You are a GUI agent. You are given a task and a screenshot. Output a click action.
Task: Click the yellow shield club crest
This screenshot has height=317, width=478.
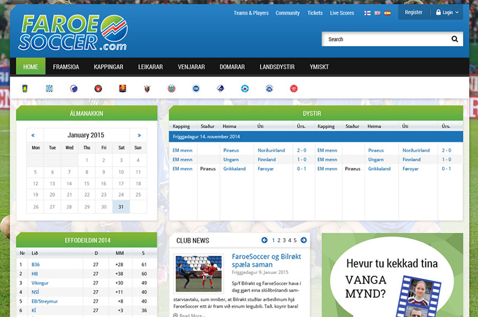(x=24, y=89)
